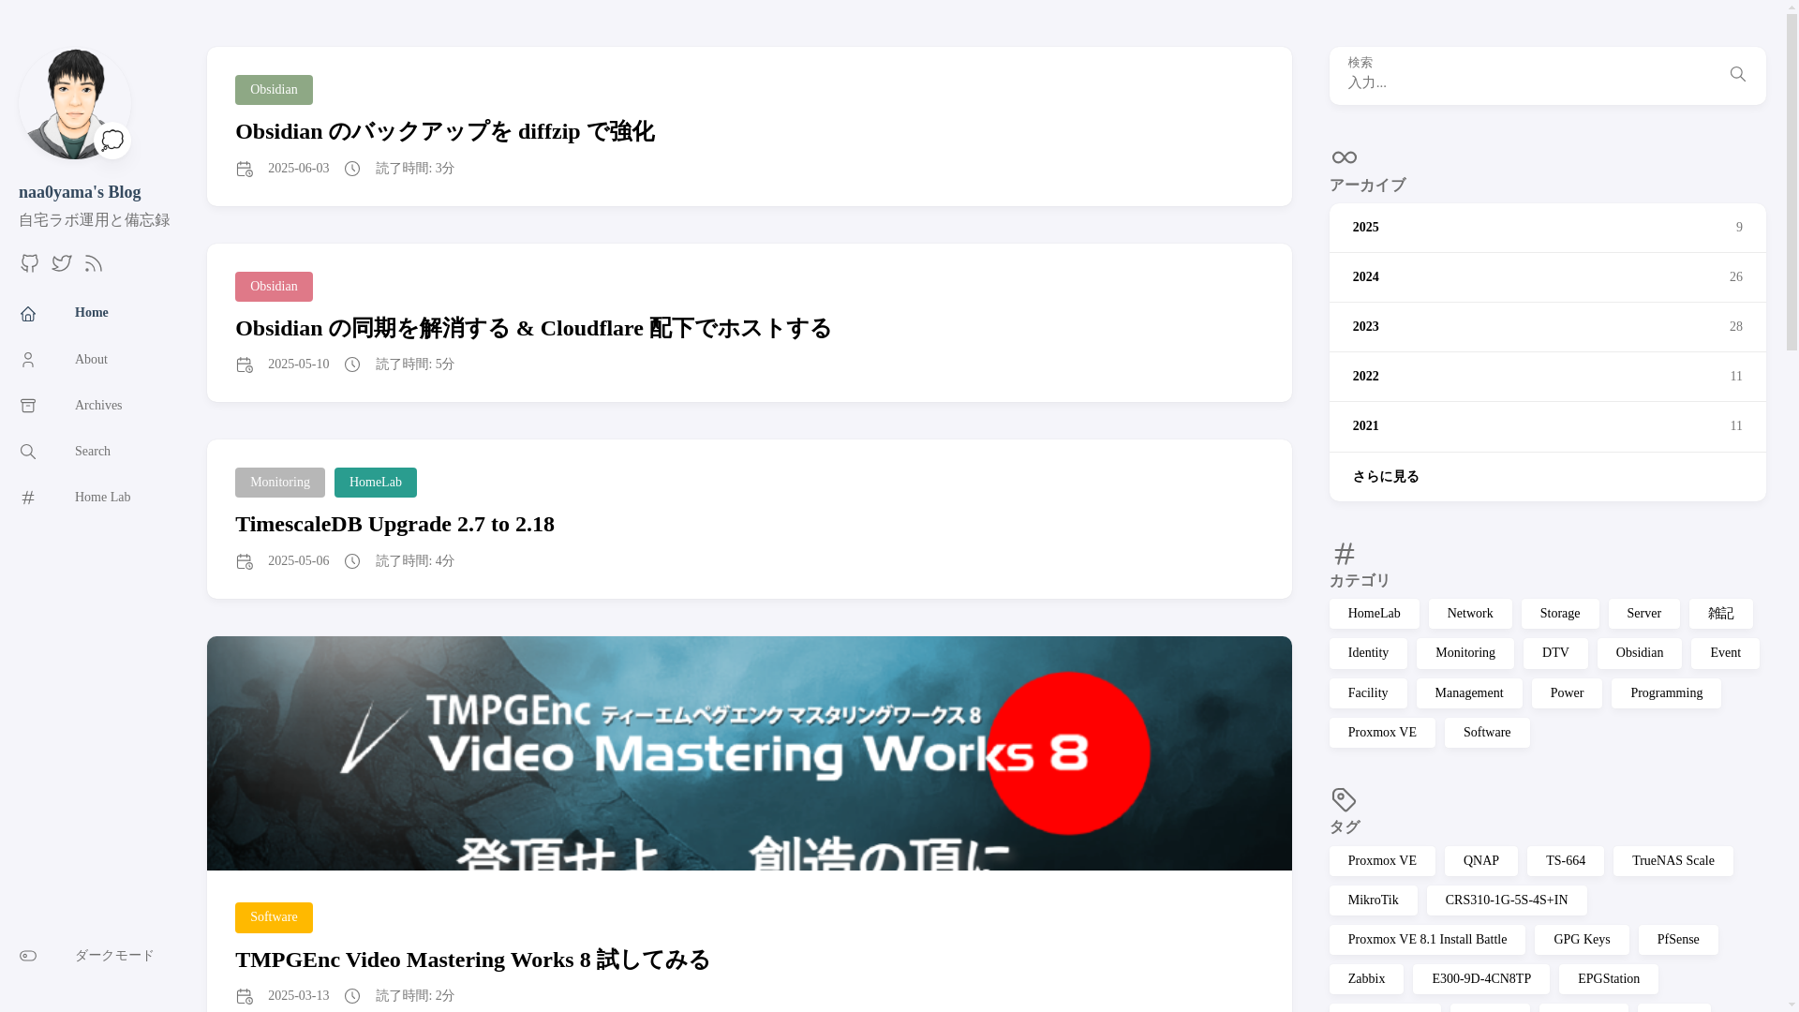The height and width of the screenshot is (1012, 1799).
Task: Select Storage category
Action: 1560,614
